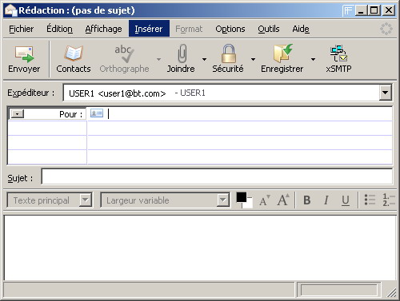The height and width of the screenshot is (301, 400).
Task: Attach a file with Joindre paperclip
Action: (182, 53)
